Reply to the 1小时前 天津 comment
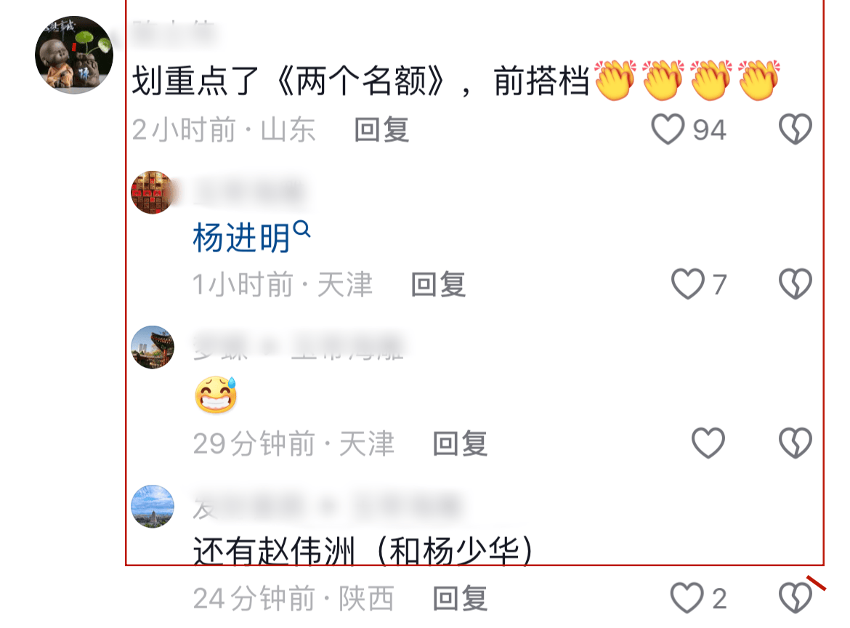 [x=438, y=284]
